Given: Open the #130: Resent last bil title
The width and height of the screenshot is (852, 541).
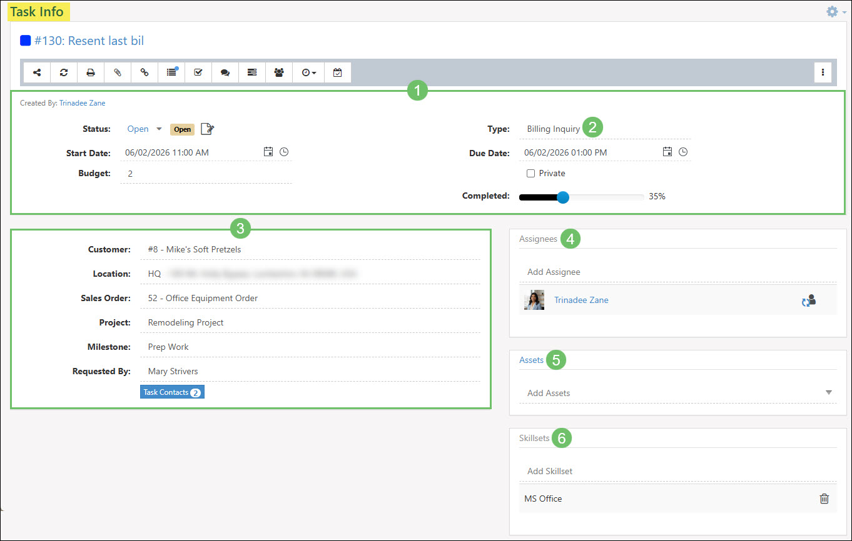Looking at the screenshot, I should 89,41.
